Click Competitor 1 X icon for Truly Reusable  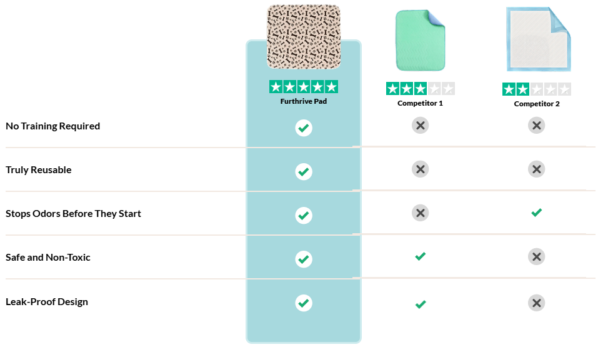pyautogui.click(x=421, y=169)
